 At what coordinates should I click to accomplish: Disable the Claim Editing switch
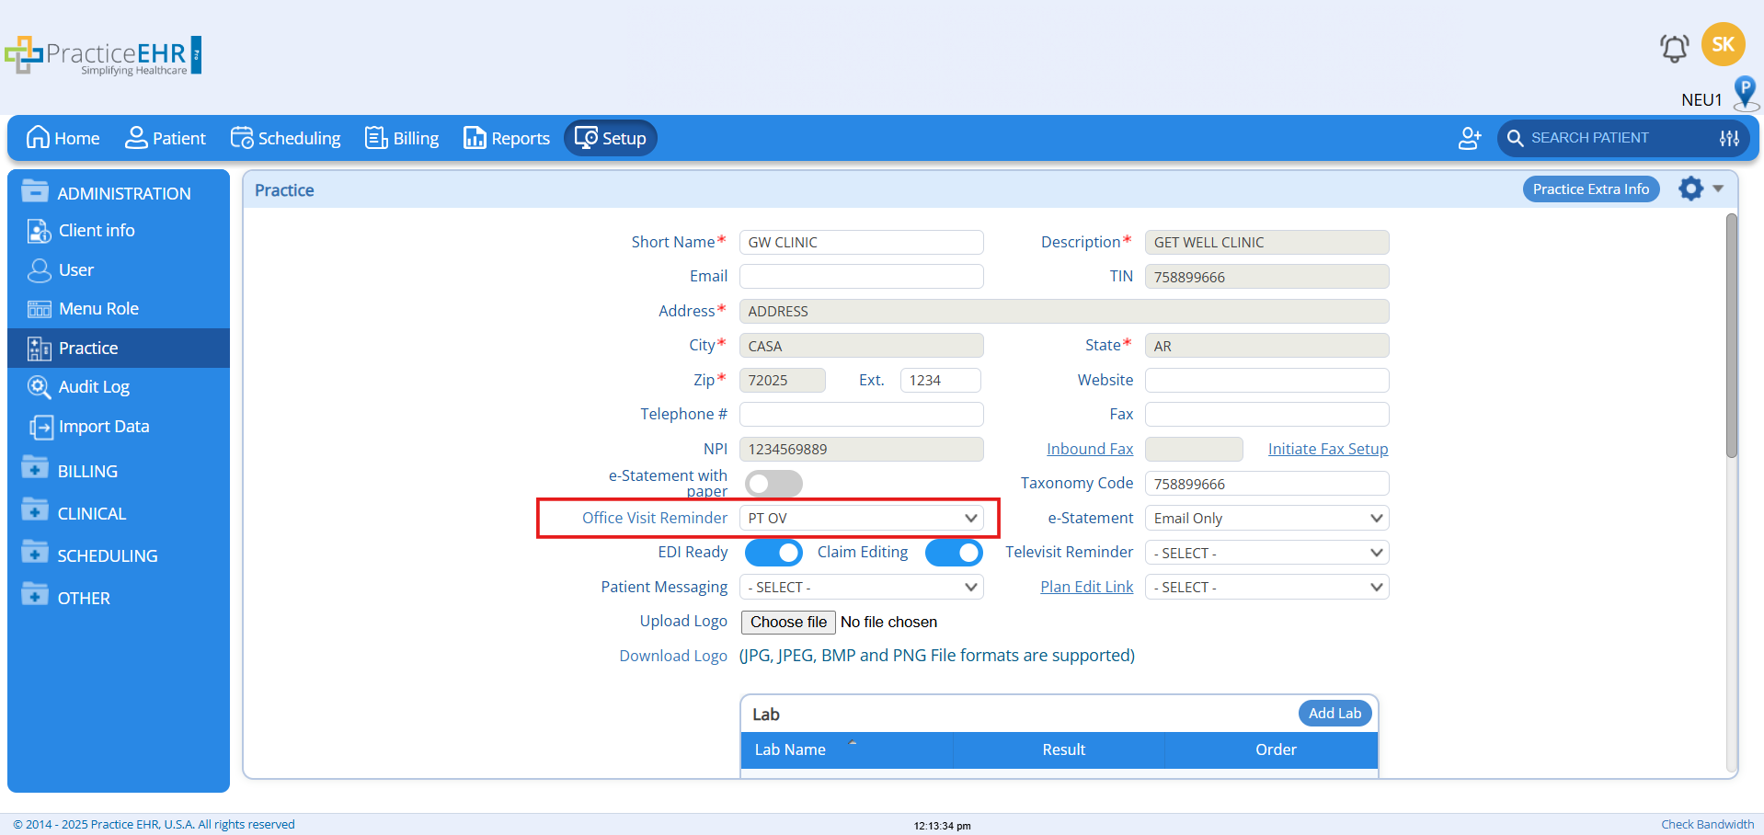[x=954, y=553]
